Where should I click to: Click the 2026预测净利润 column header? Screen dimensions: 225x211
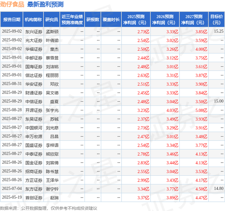pyautogui.click(x=165, y=20)
